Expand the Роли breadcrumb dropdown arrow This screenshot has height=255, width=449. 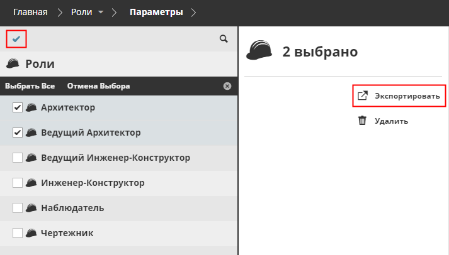tap(101, 12)
